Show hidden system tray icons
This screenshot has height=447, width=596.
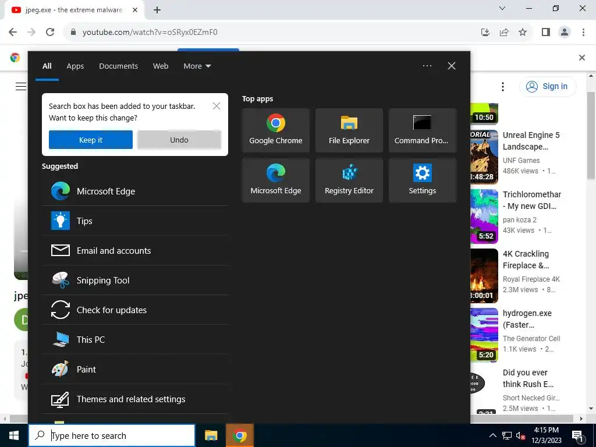pyautogui.click(x=492, y=435)
